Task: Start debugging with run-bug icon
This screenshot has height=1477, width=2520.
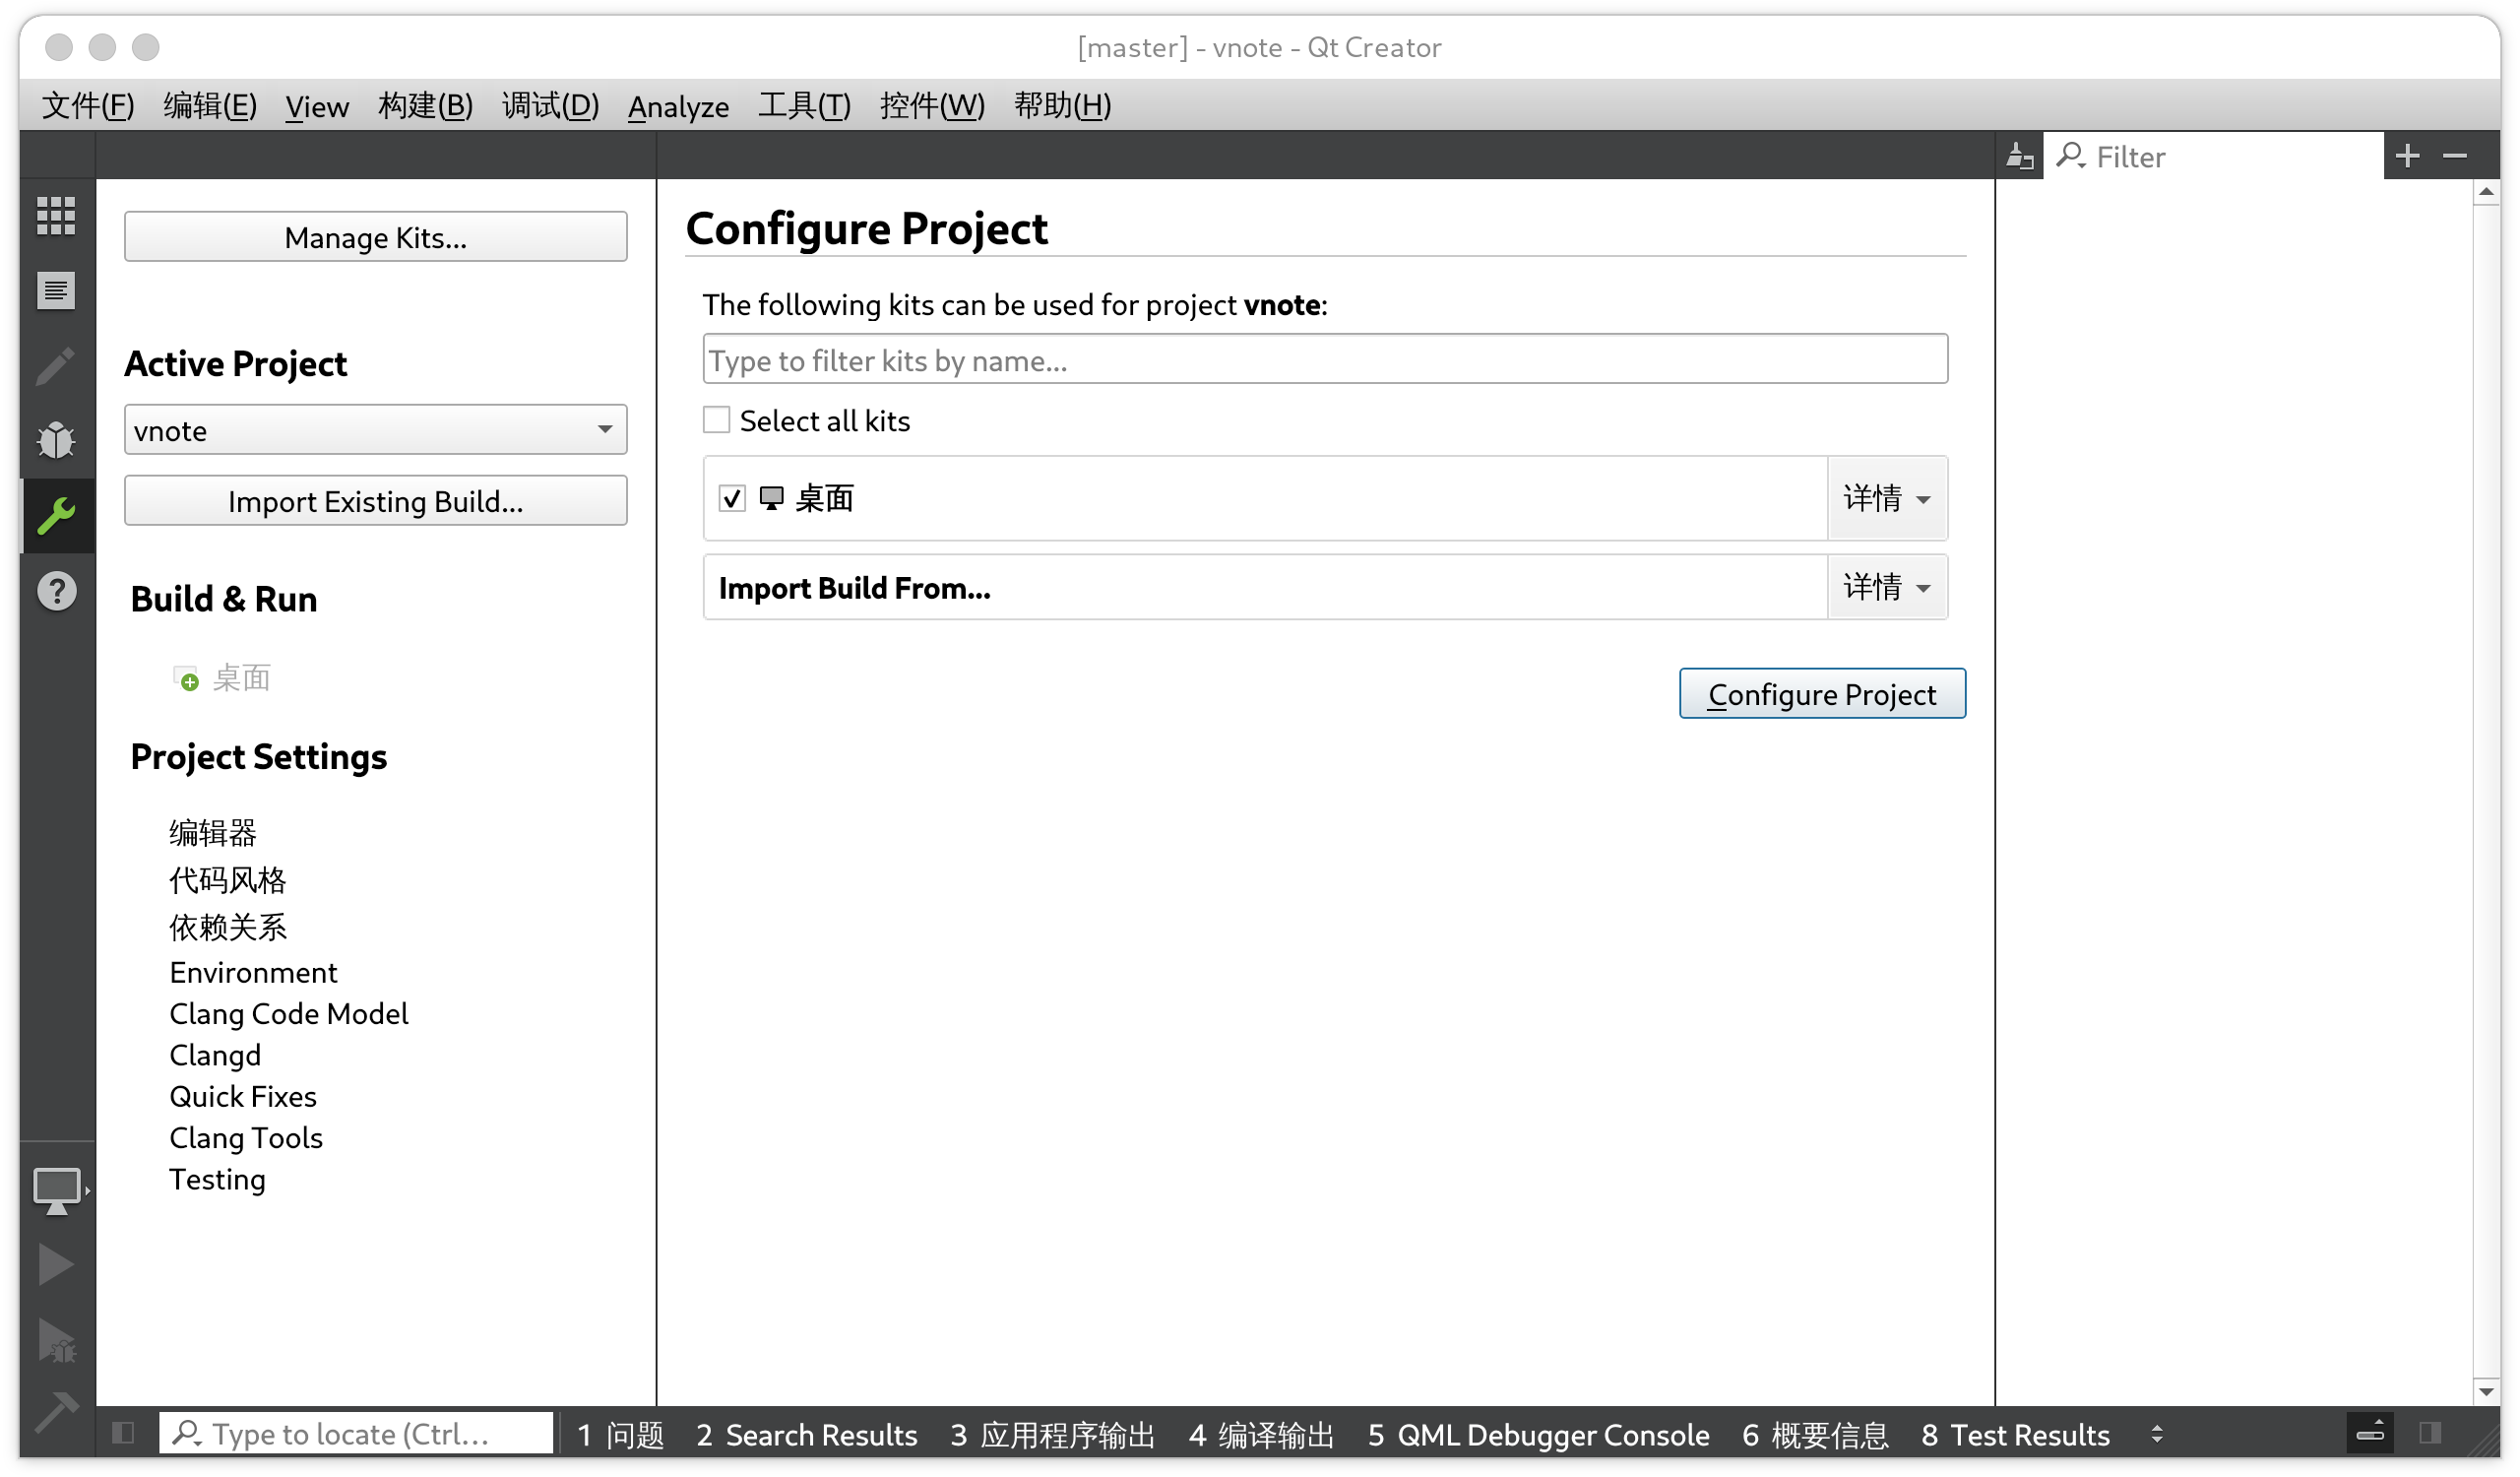Action: click(56, 1341)
